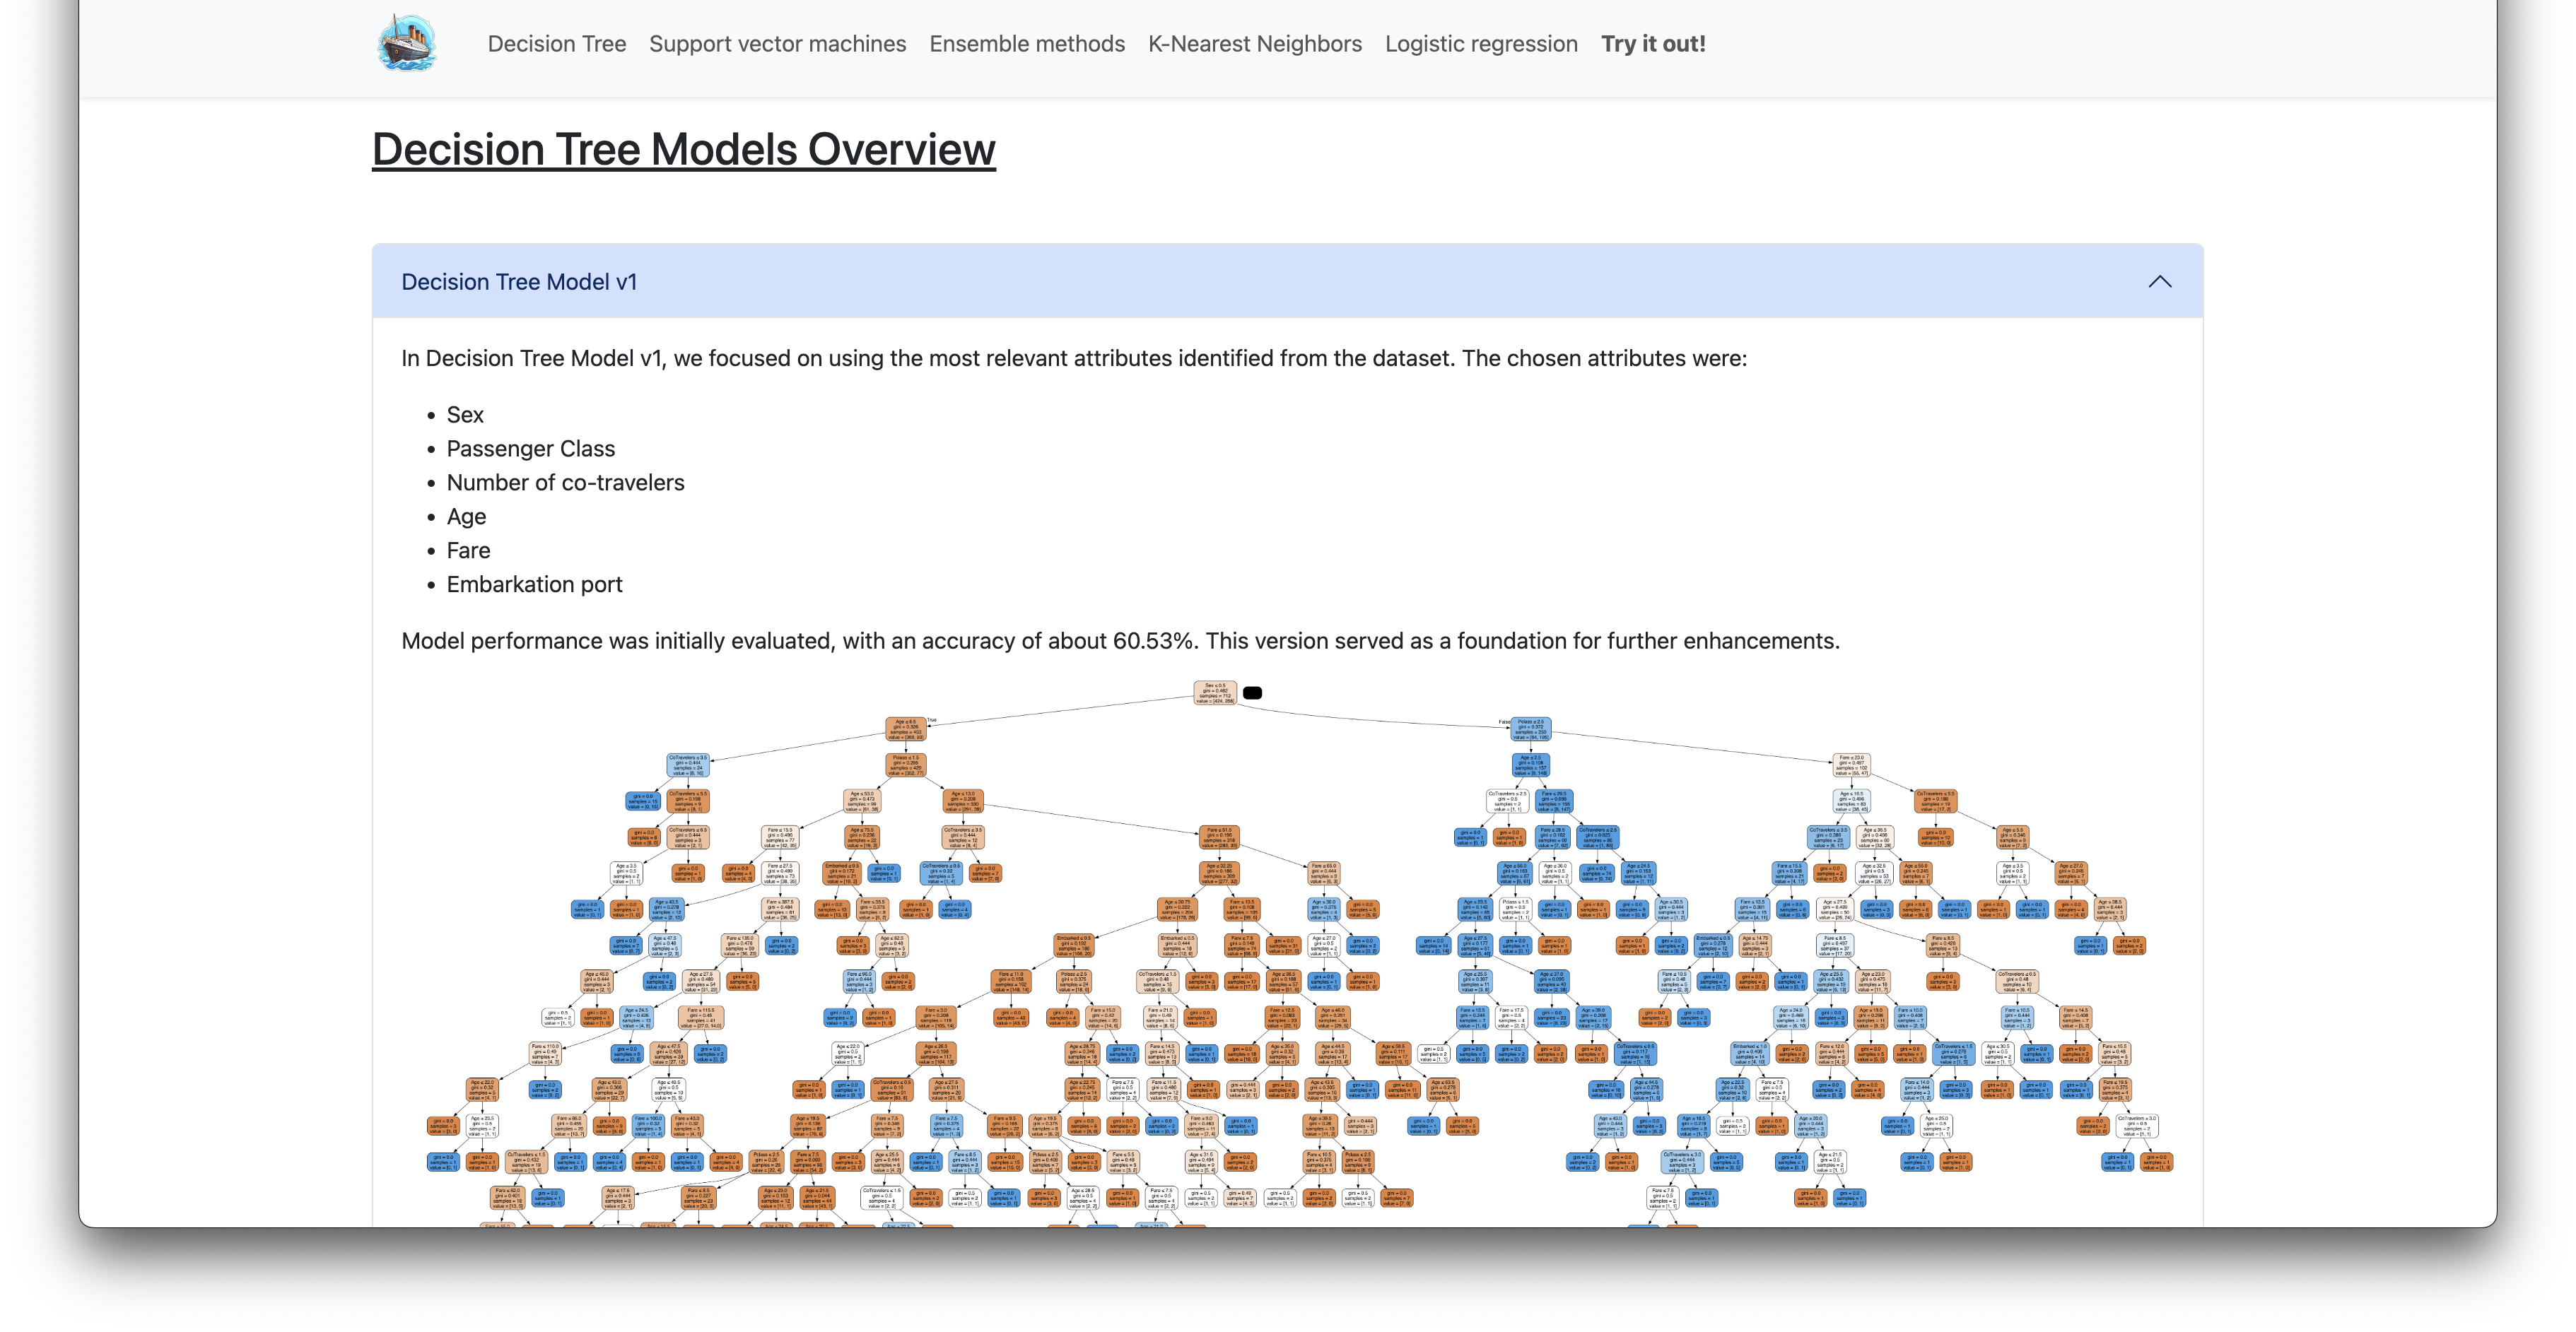Click the root node of the decision tree
This screenshot has height=1332, width=2576.
1215,692
